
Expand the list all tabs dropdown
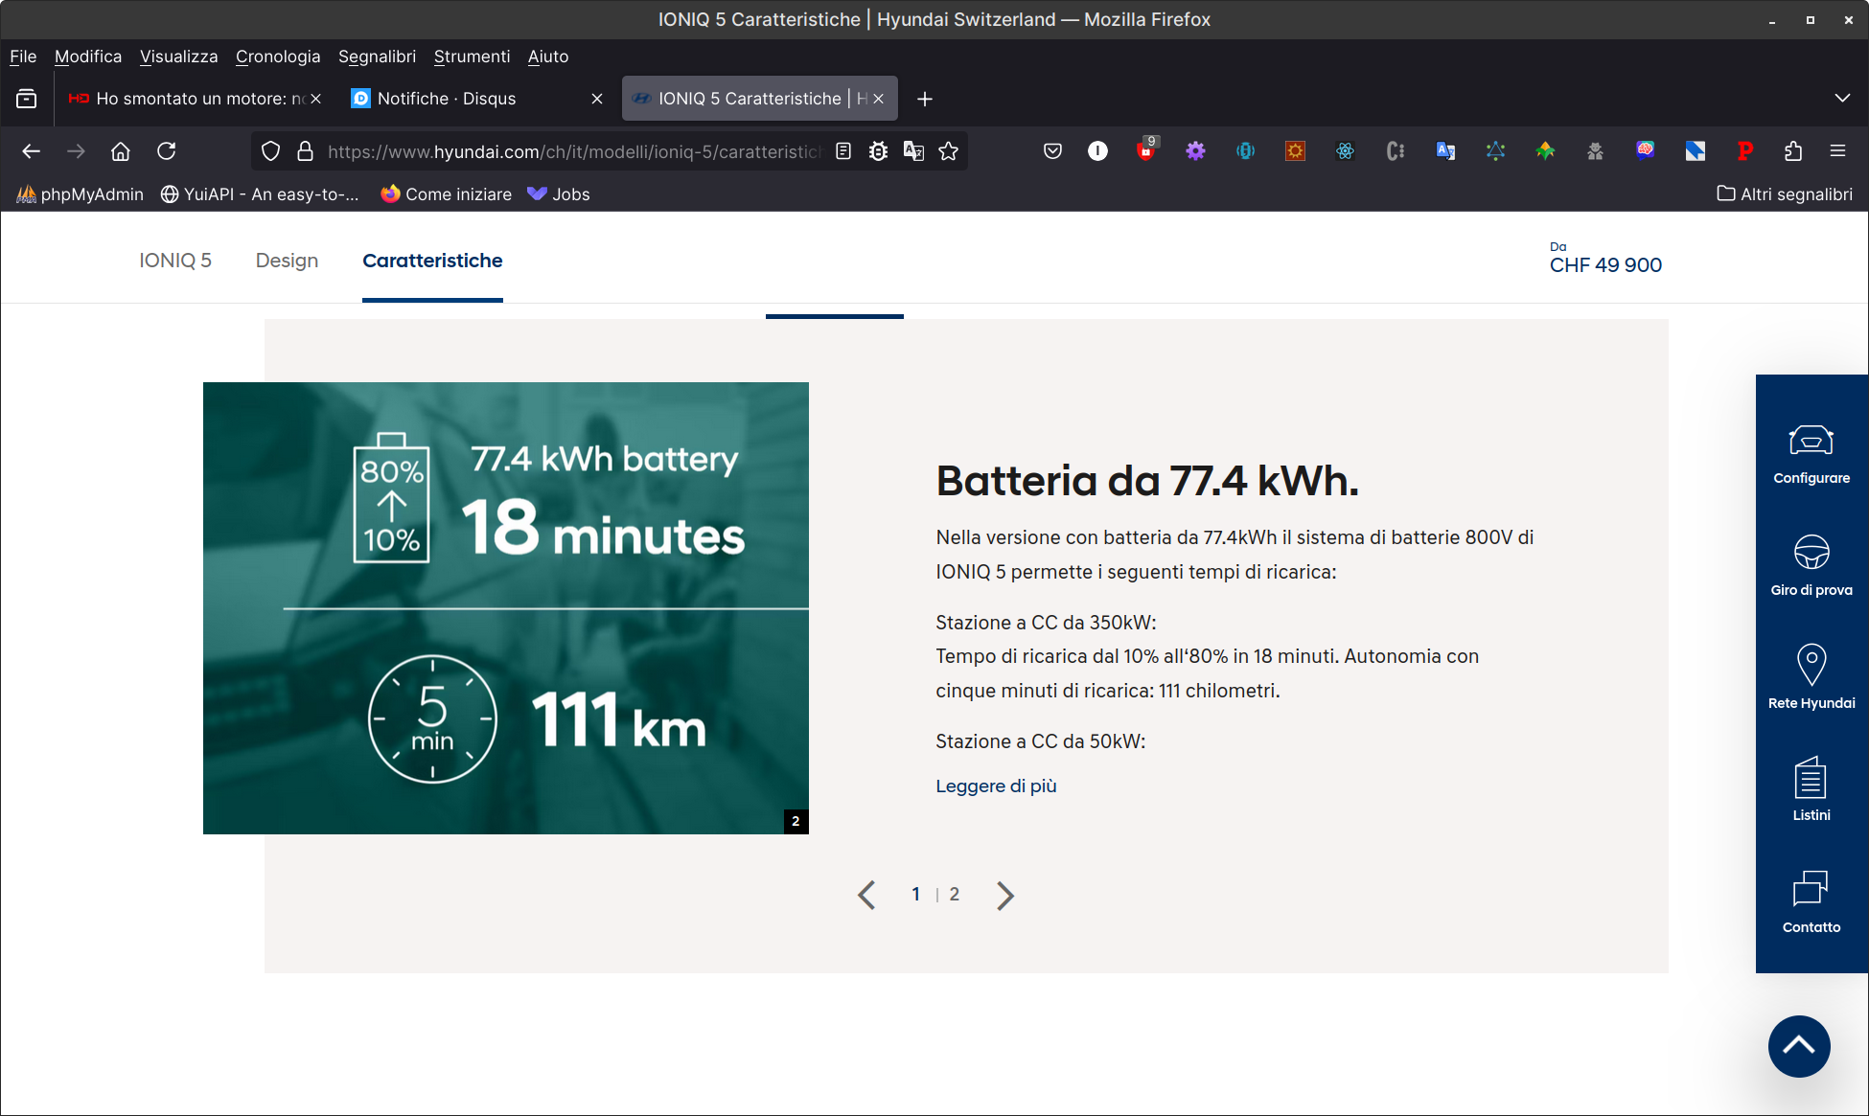tap(1842, 99)
